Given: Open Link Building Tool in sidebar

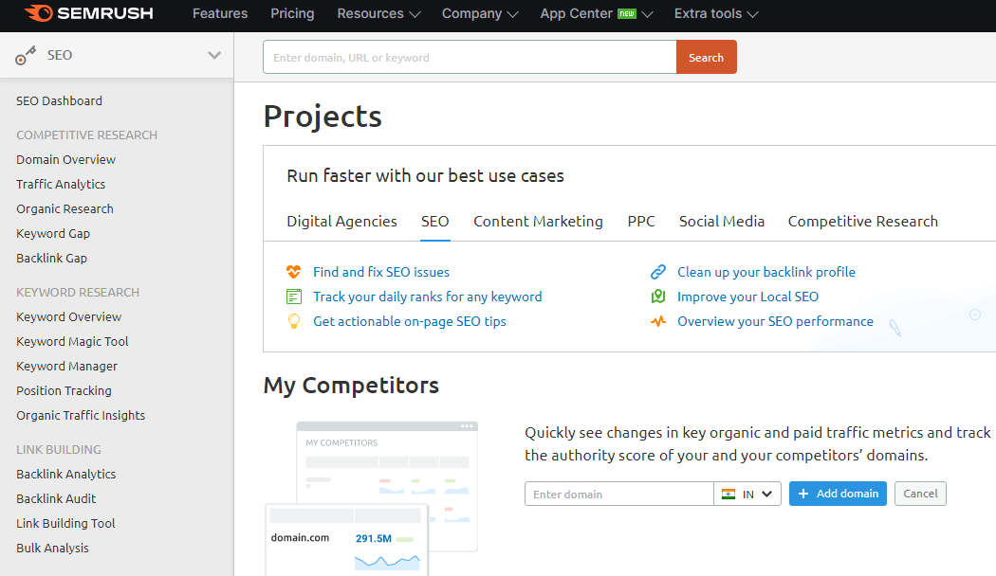Looking at the screenshot, I should coord(65,524).
